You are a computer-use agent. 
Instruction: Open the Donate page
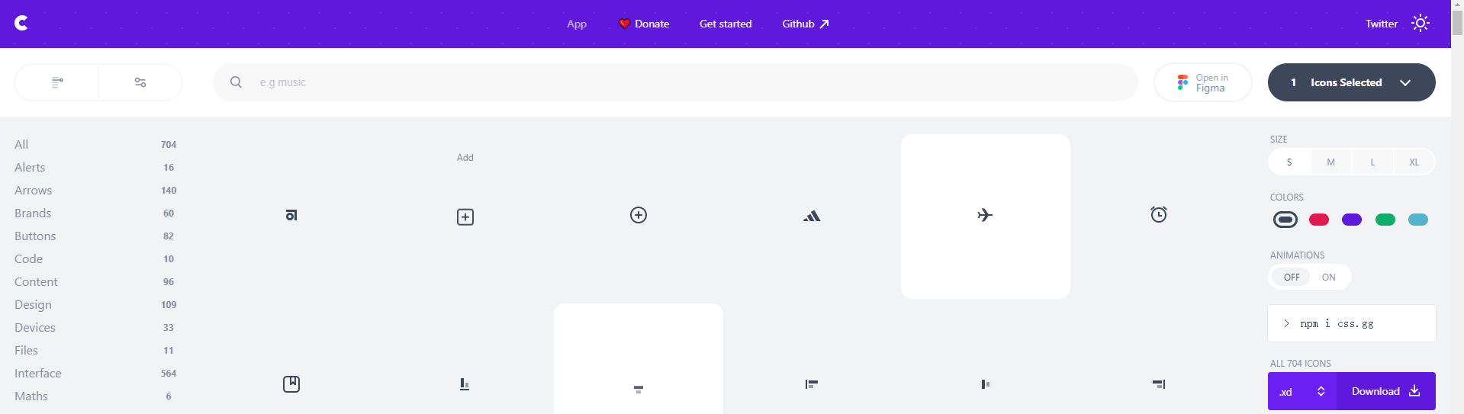click(x=643, y=24)
